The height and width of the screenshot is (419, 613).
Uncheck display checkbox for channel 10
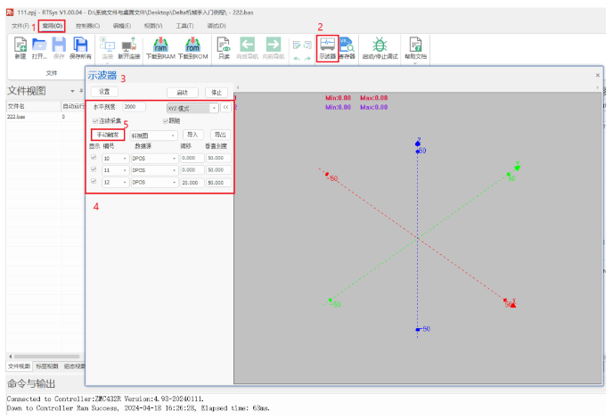94,157
